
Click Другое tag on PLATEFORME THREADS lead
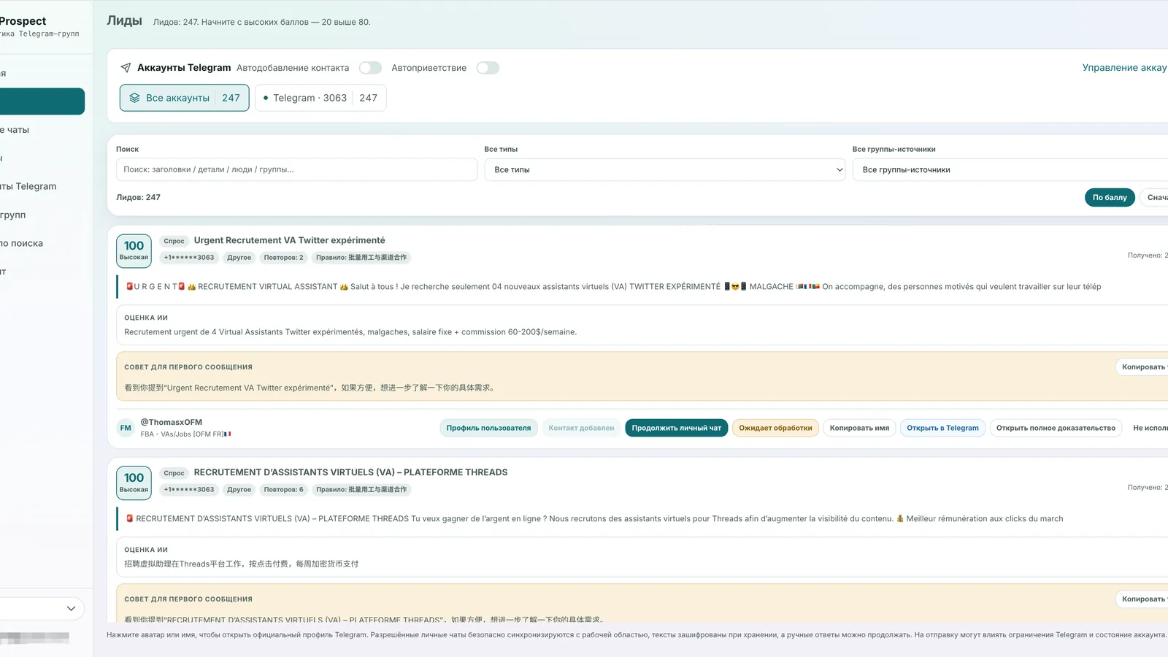239,490
